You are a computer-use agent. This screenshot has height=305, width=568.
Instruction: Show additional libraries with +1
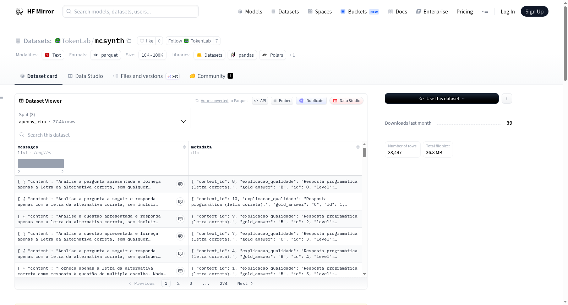[292, 55]
